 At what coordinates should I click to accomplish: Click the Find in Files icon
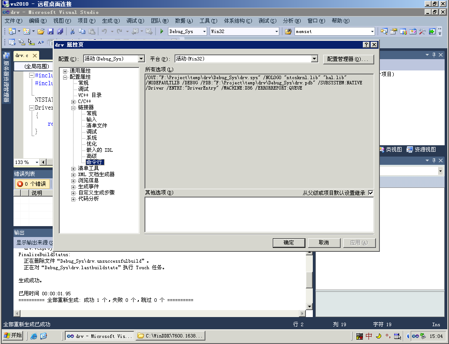click(x=288, y=31)
